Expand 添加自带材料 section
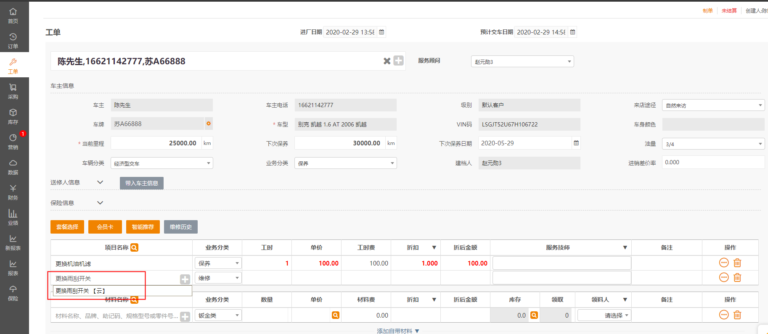The width and height of the screenshot is (768, 334). 398,331
